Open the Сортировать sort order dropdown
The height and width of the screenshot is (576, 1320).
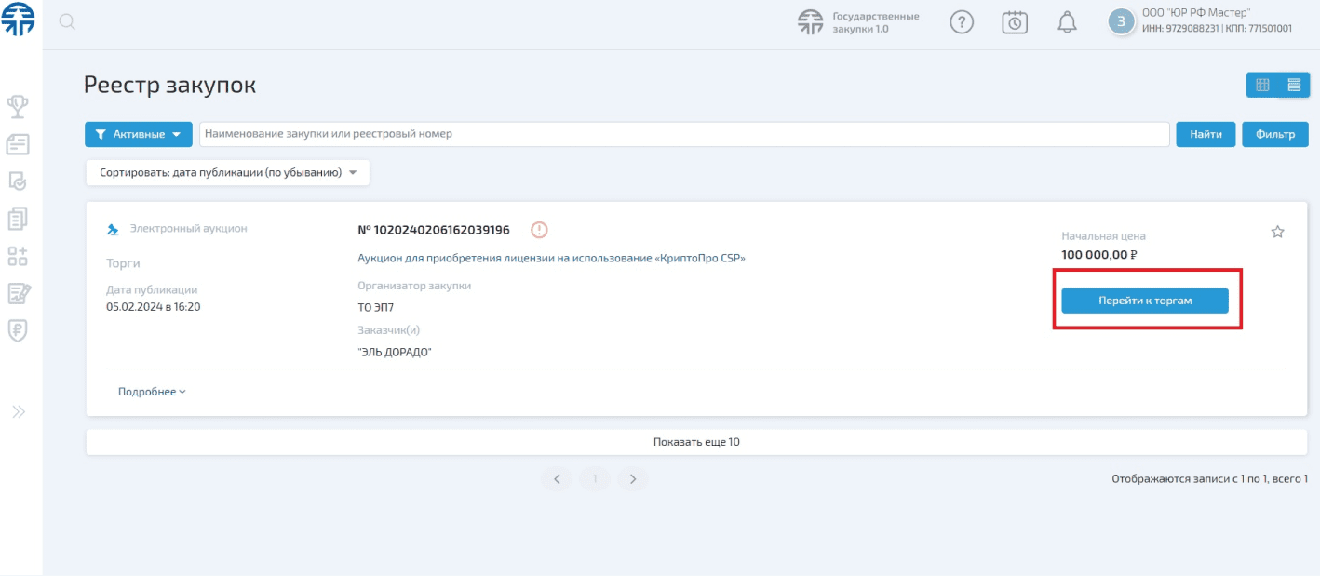tap(228, 173)
